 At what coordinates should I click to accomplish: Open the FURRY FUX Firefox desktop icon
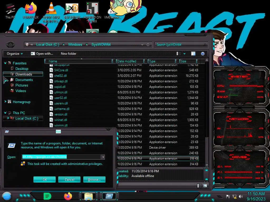[x=31, y=11]
